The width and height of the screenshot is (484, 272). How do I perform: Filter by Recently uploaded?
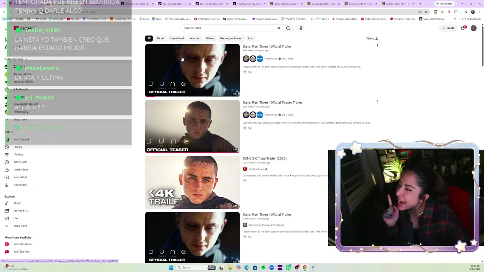pyautogui.click(x=231, y=39)
